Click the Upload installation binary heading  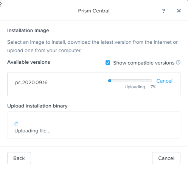point(37,106)
